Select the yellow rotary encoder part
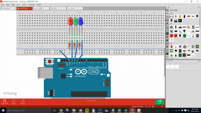The width and height of the screenshot is (201, 113). tap(189, 27)
